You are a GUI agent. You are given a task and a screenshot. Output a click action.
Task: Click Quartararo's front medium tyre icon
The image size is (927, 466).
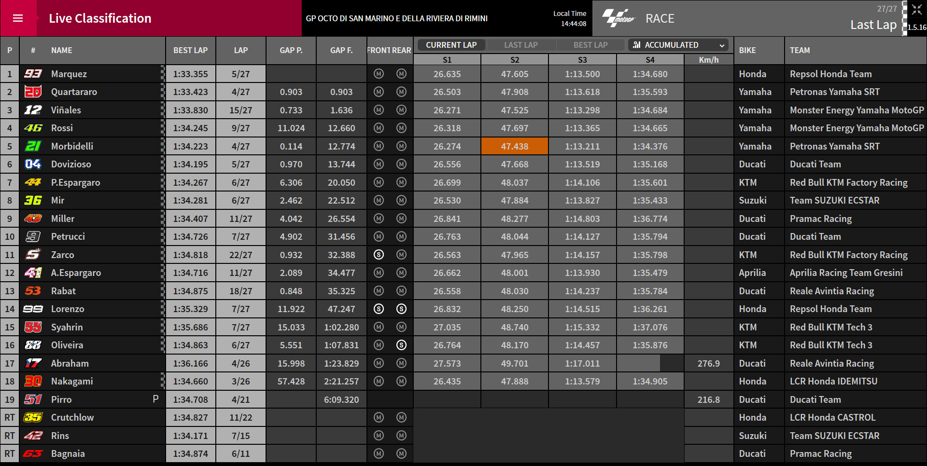(379, 92)
